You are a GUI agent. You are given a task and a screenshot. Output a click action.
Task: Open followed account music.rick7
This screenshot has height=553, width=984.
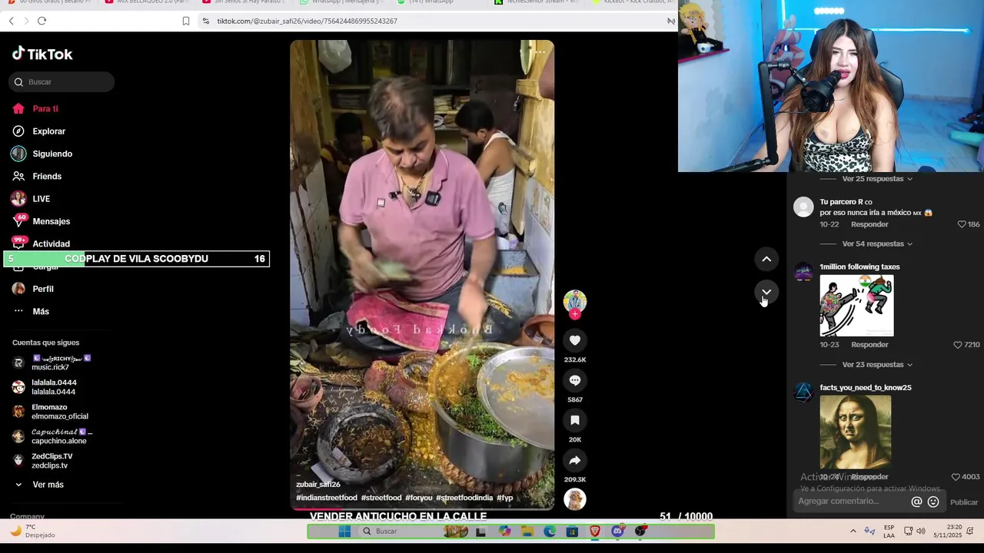52,363
